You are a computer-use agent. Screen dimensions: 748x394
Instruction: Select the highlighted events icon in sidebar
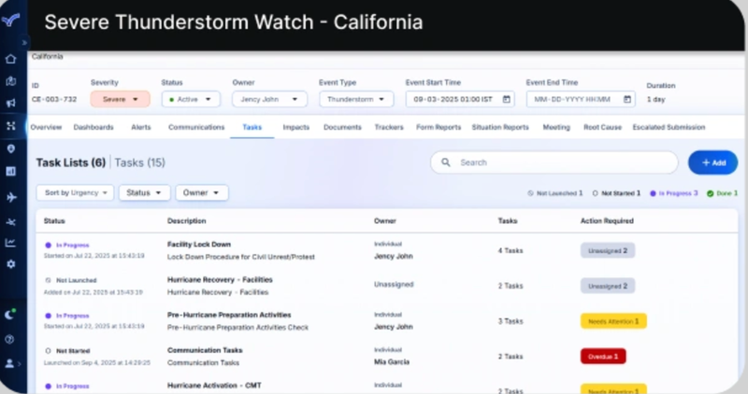(x=10, y=126)
